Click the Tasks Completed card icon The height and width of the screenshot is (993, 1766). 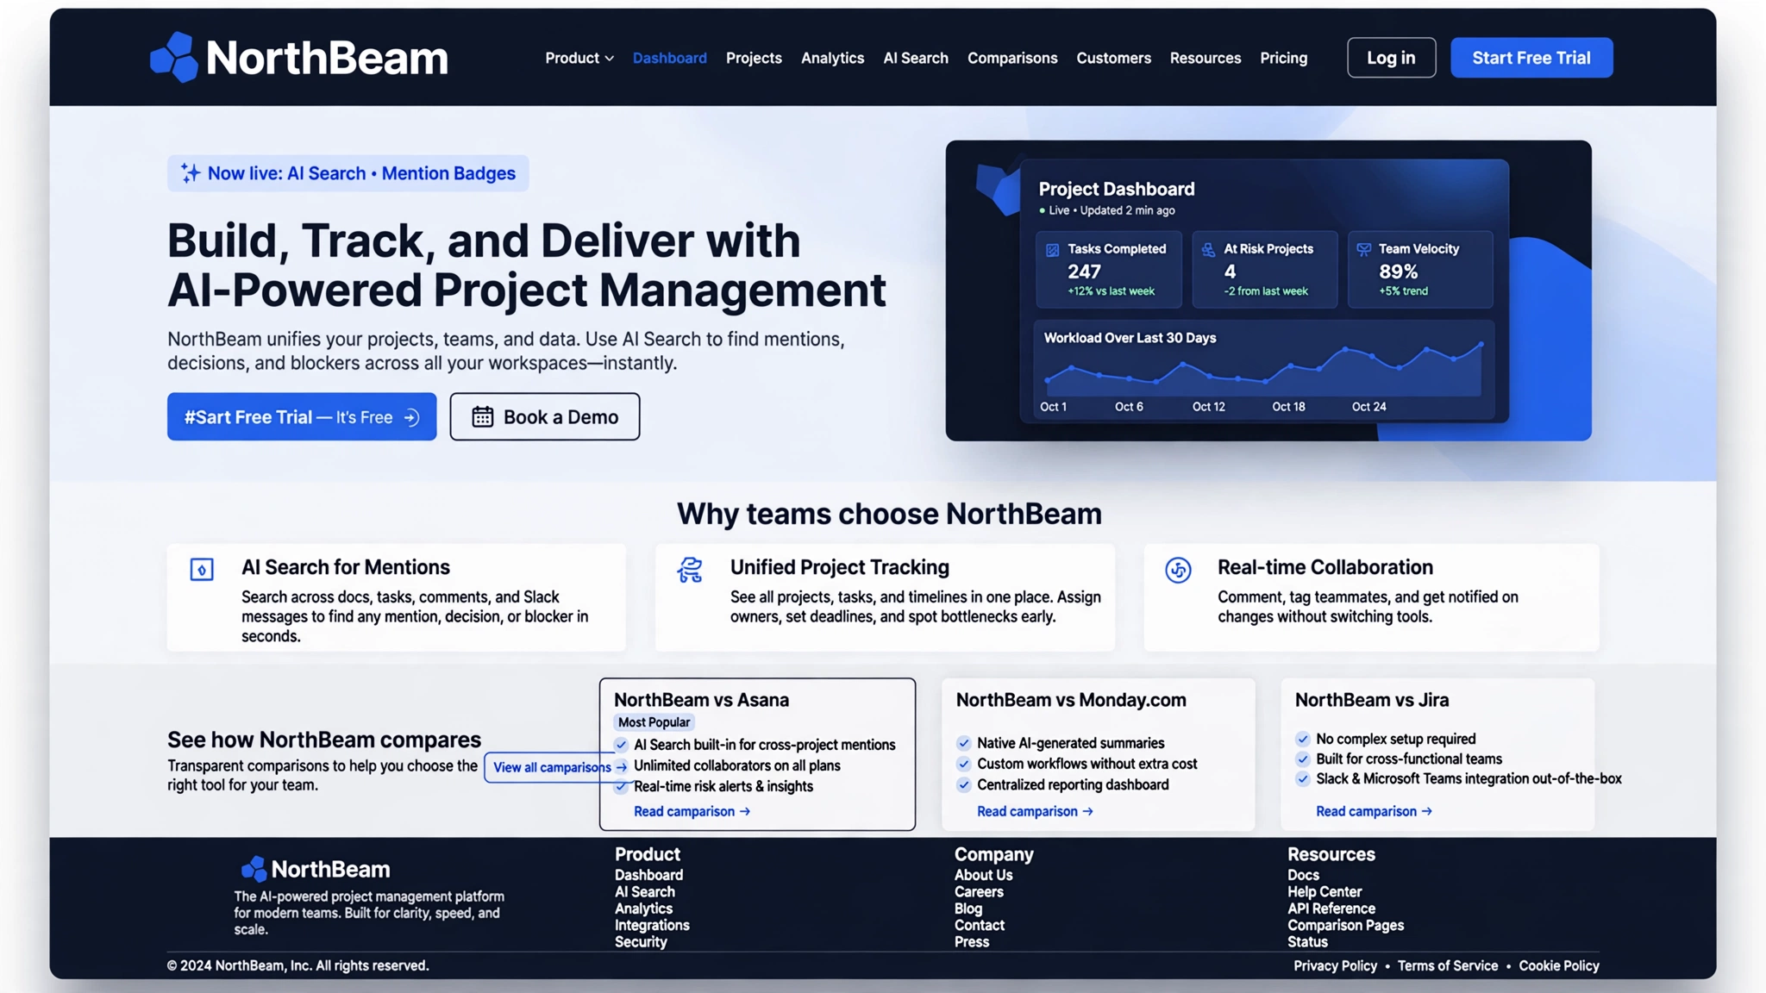1052,250
